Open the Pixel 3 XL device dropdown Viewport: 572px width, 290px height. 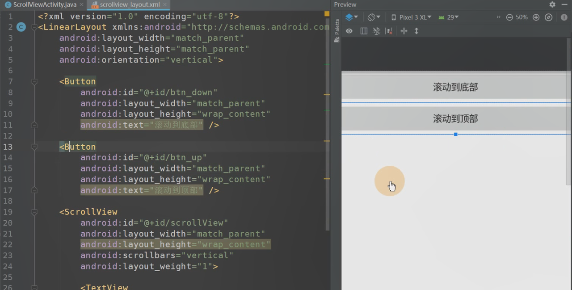[411, 17]
